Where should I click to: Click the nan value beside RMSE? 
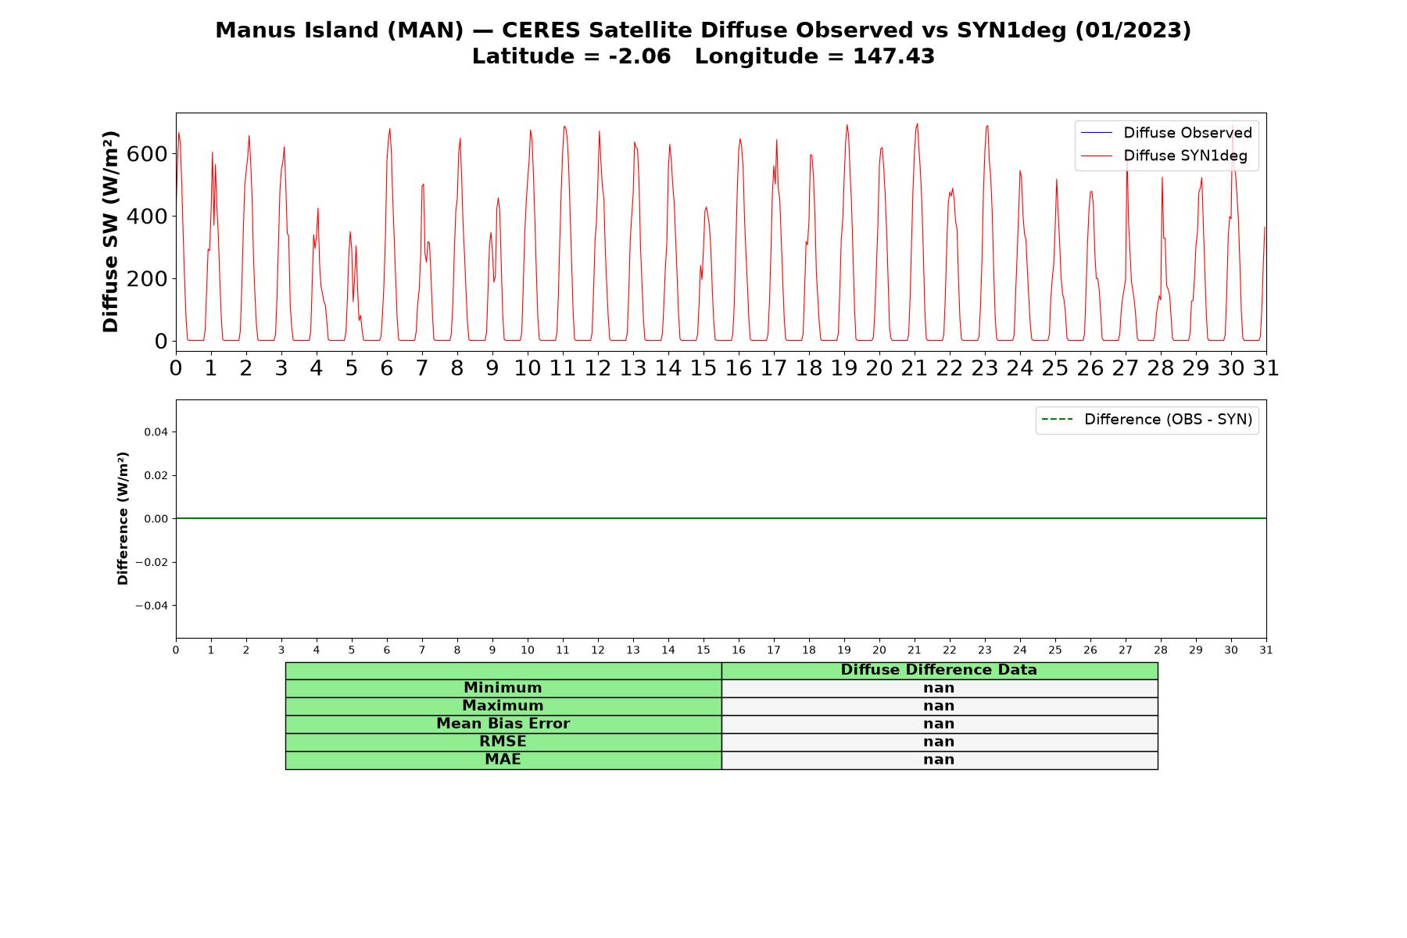pos(940,743)
